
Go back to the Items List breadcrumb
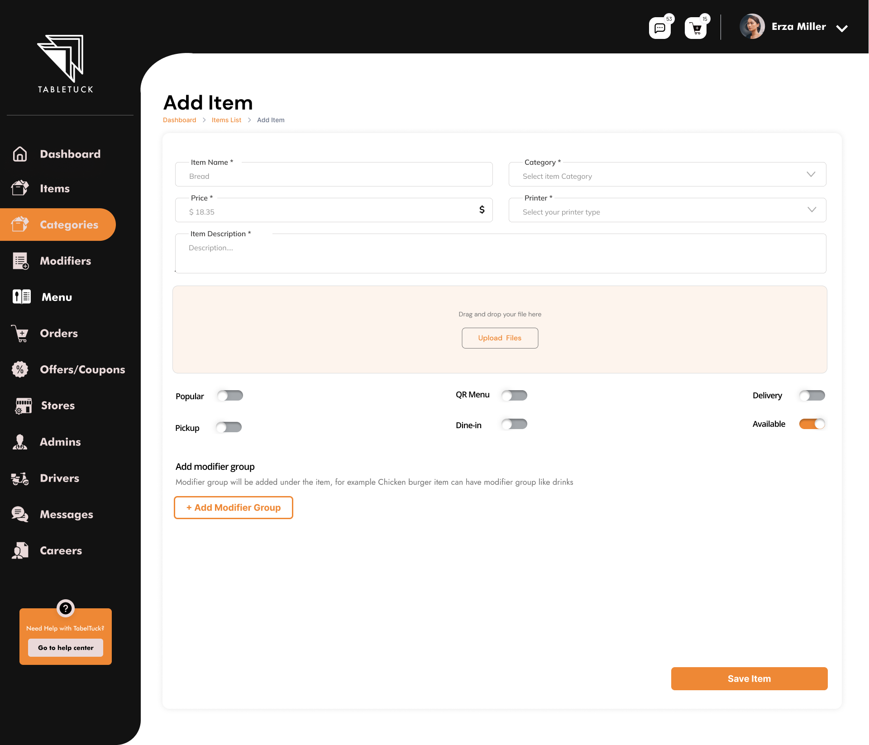point(226,120)
